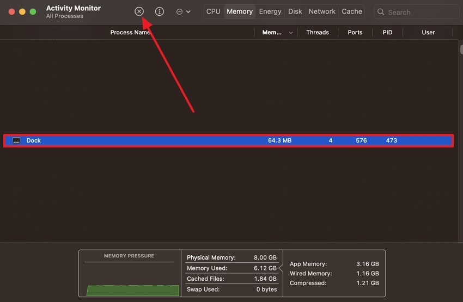This screenshot has width=463, height=302.
Task: Sort by the Mem... column header
Action: pyautogui.click(x=272, y=33)
